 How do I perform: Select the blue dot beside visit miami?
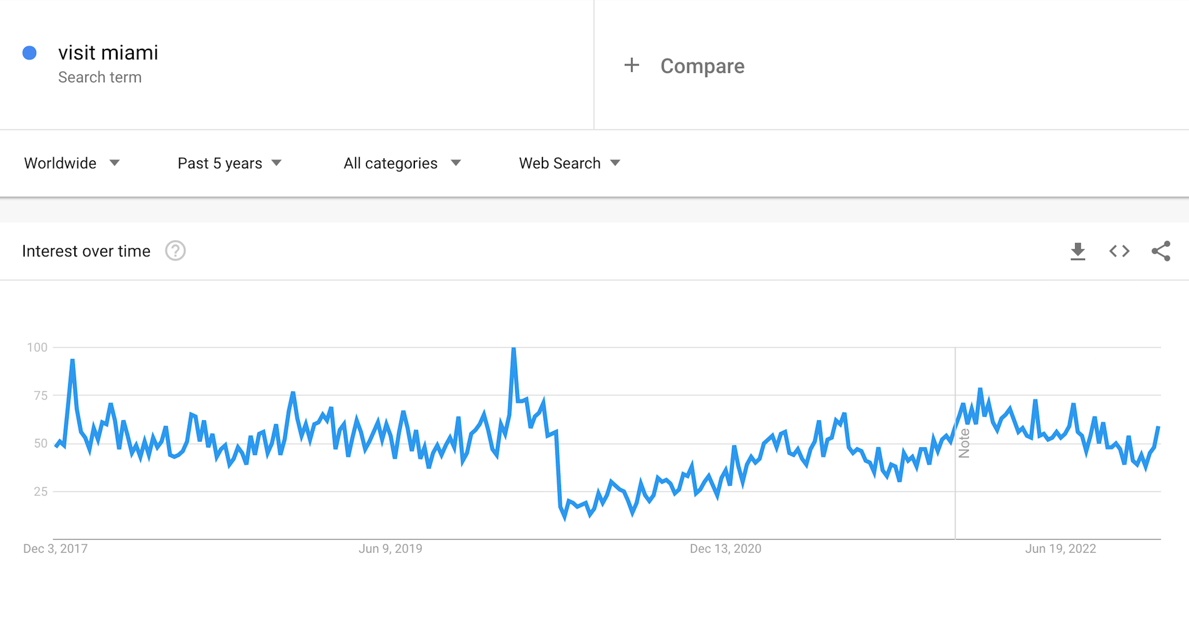(x=29, y=53)
